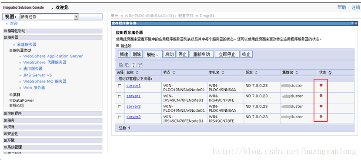Check the box for server1 on WIN-IRS49CN78FENode01

point(119,97)
